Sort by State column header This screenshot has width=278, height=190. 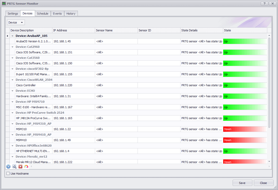245,30
